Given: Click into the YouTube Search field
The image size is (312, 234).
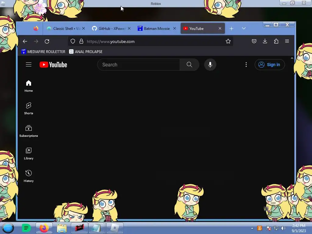Looking at the screenshot, I should (139, 65).
